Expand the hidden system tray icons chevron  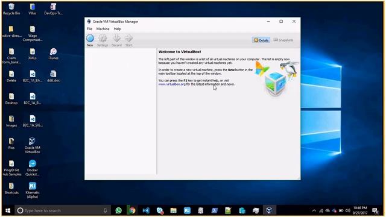314,210
